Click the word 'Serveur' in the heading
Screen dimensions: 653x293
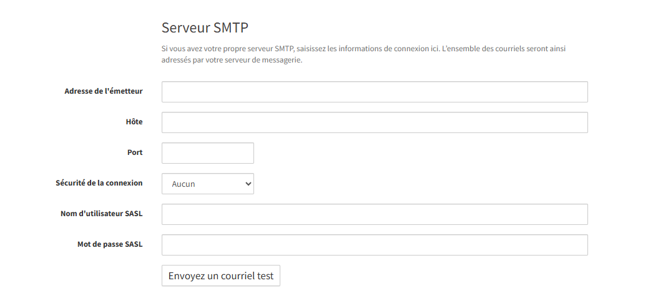pos(184,27)
